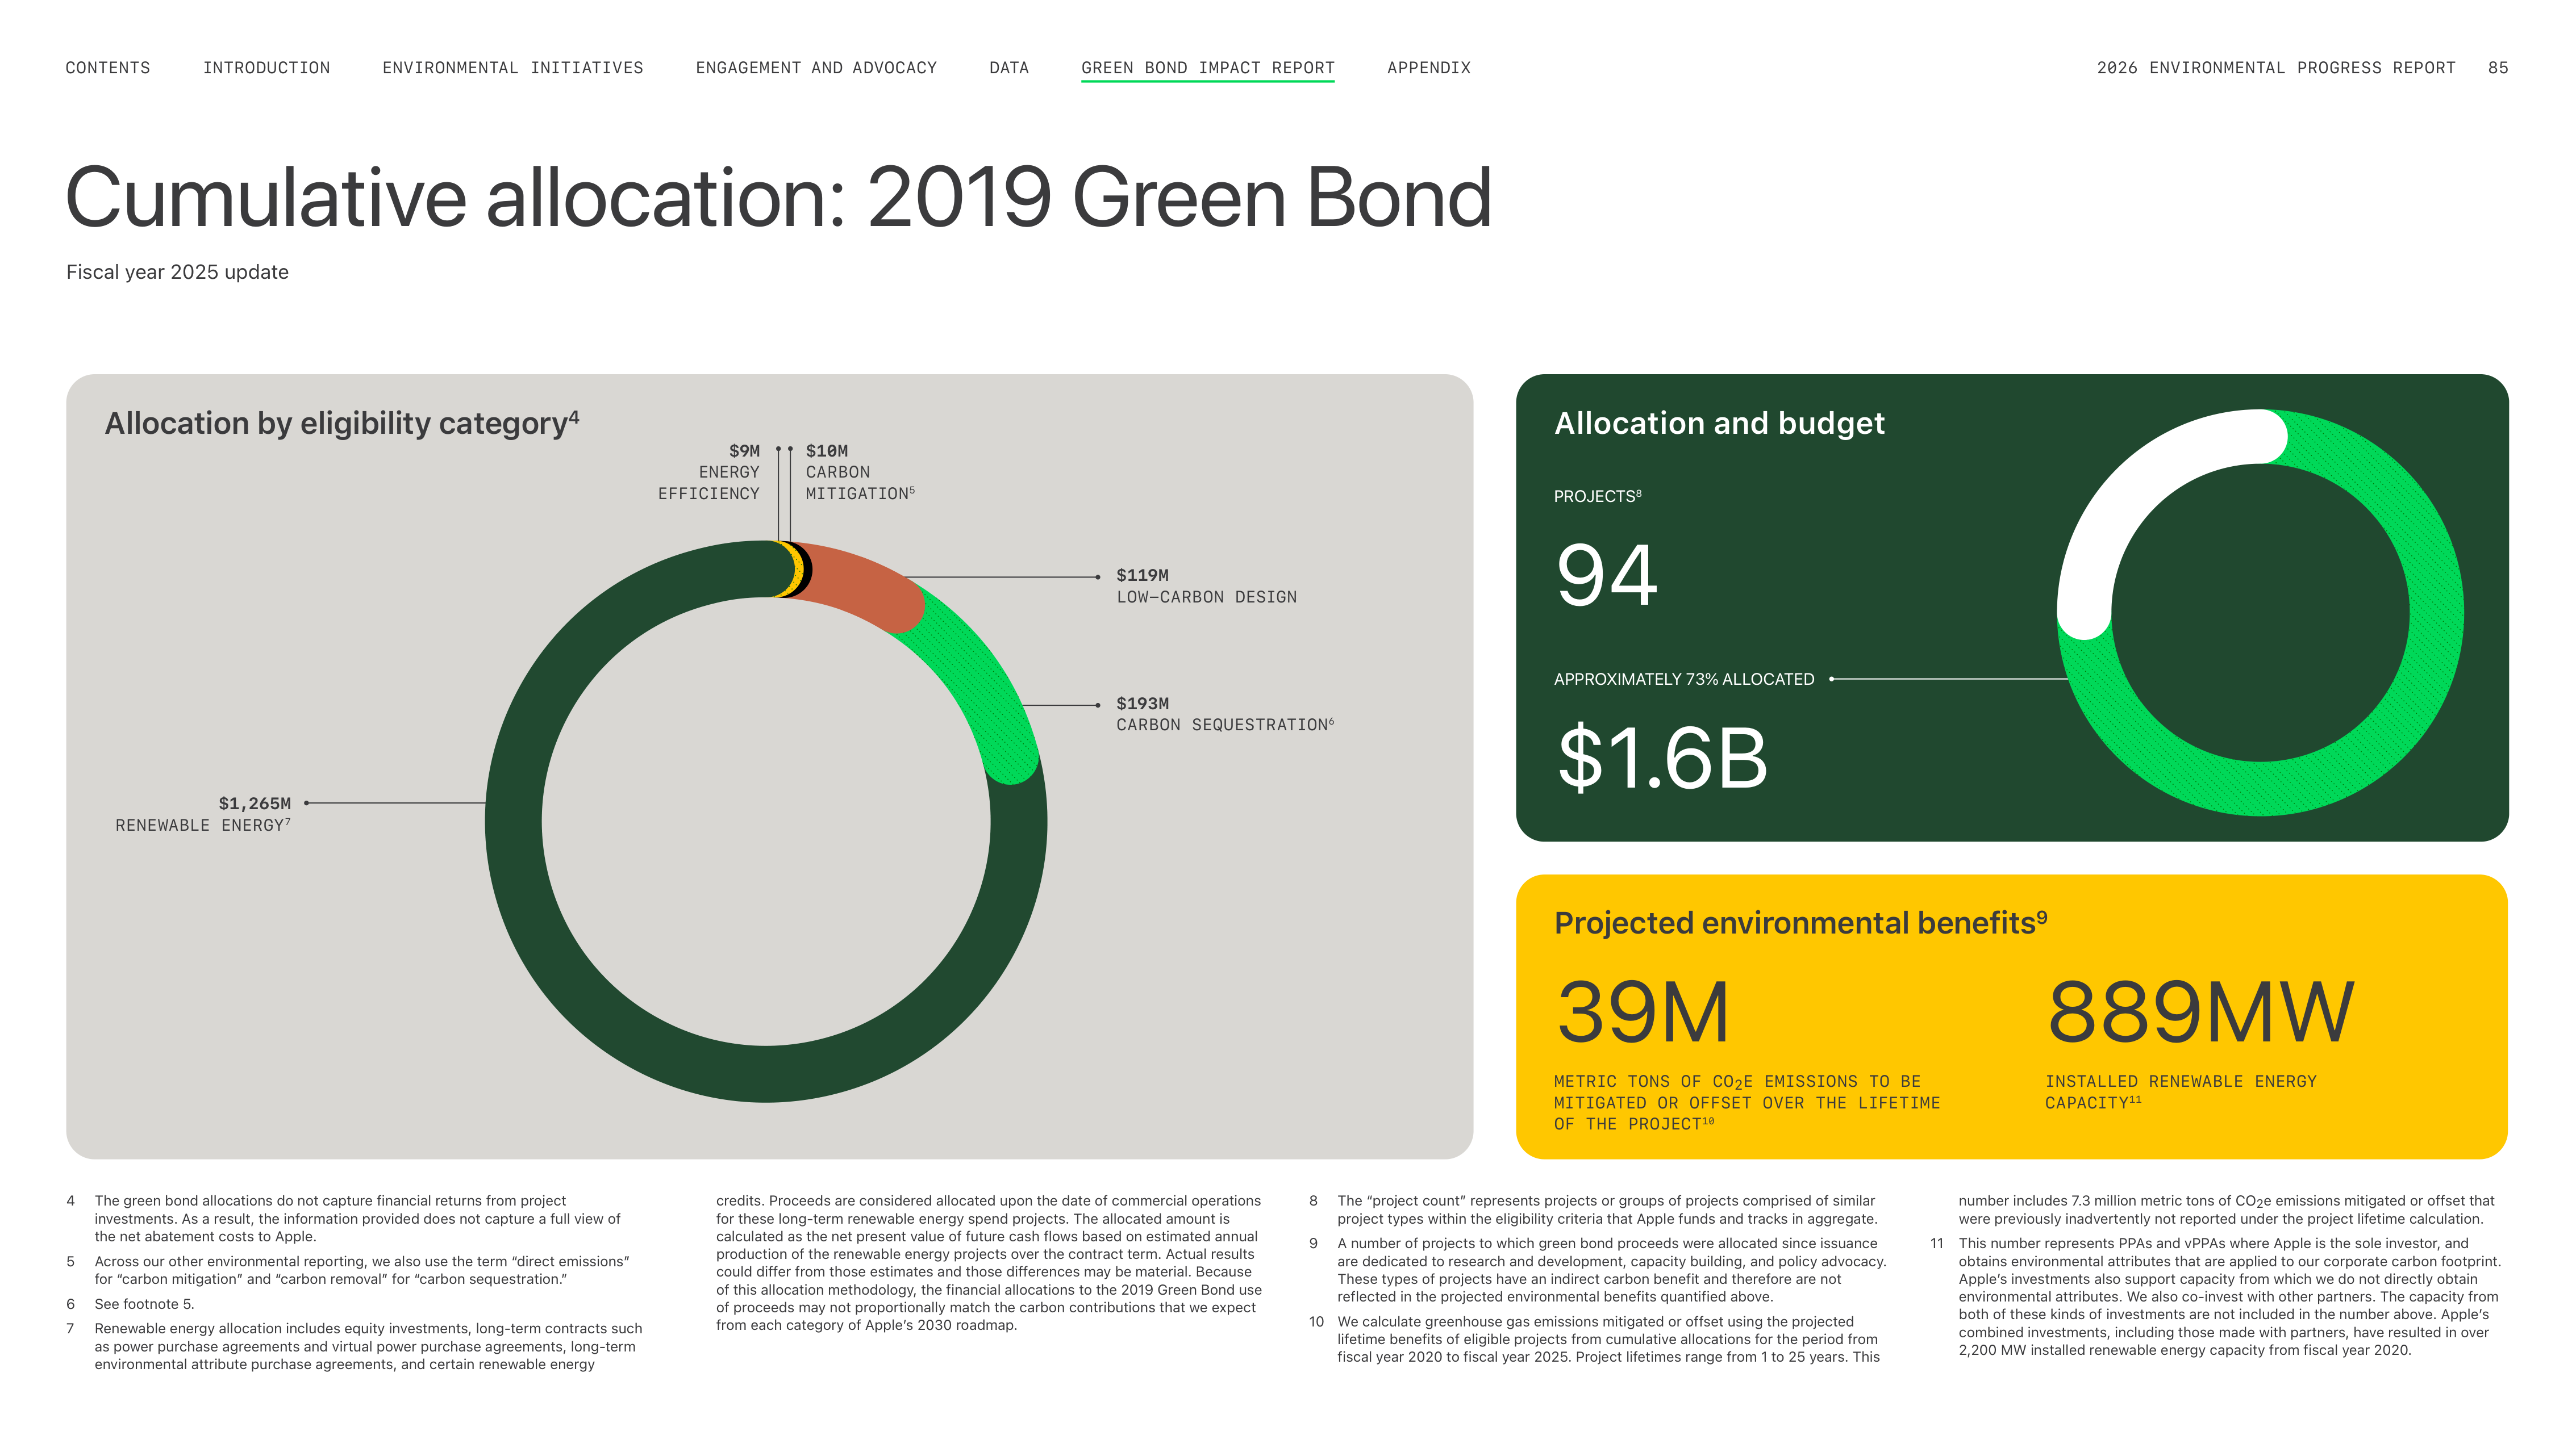Click footnote 6 See footnote 5
Image resolution: width=2576 pixels, height=1448 pixels.
coord(131,1304)
